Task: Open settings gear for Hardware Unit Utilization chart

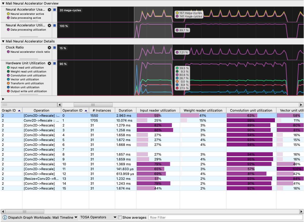Action: [49, 63]
